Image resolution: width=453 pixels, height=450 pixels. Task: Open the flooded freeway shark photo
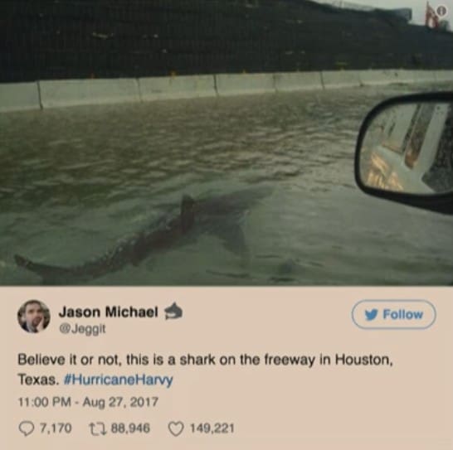226,143
